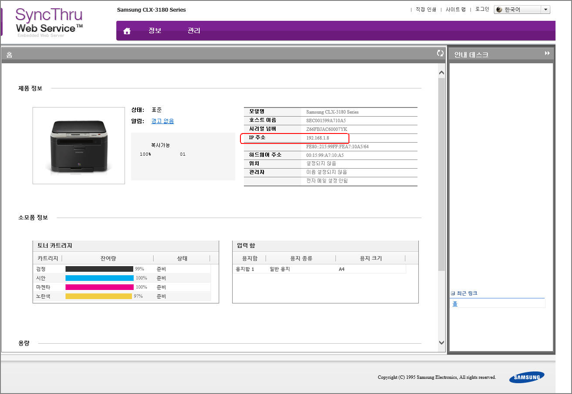
Task: Click the yellow toner level bar
Action: click(x=99, y=296)
